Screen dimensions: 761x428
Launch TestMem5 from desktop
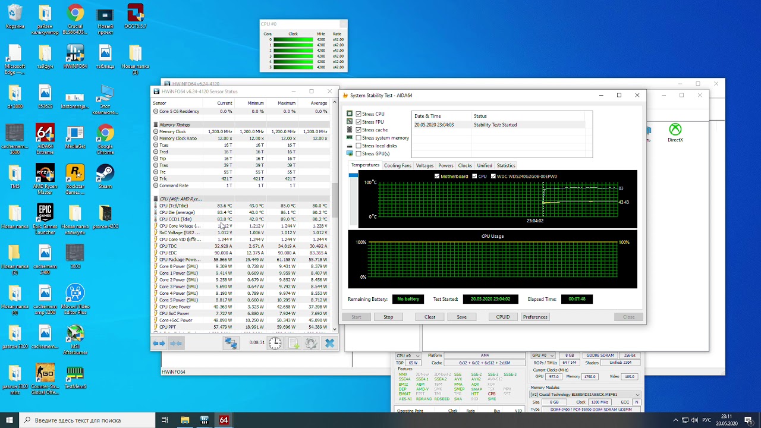click(75, 377)
